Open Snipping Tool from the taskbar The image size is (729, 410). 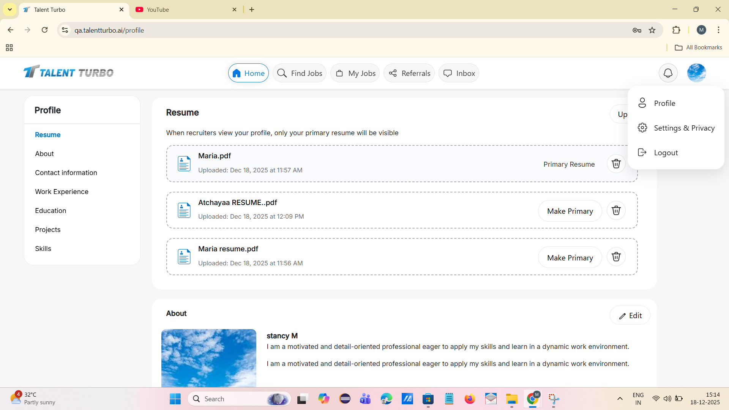pos(554,399)
